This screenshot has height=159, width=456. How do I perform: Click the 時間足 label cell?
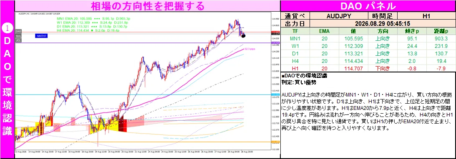pyautogui.click(x=383, y=16)
